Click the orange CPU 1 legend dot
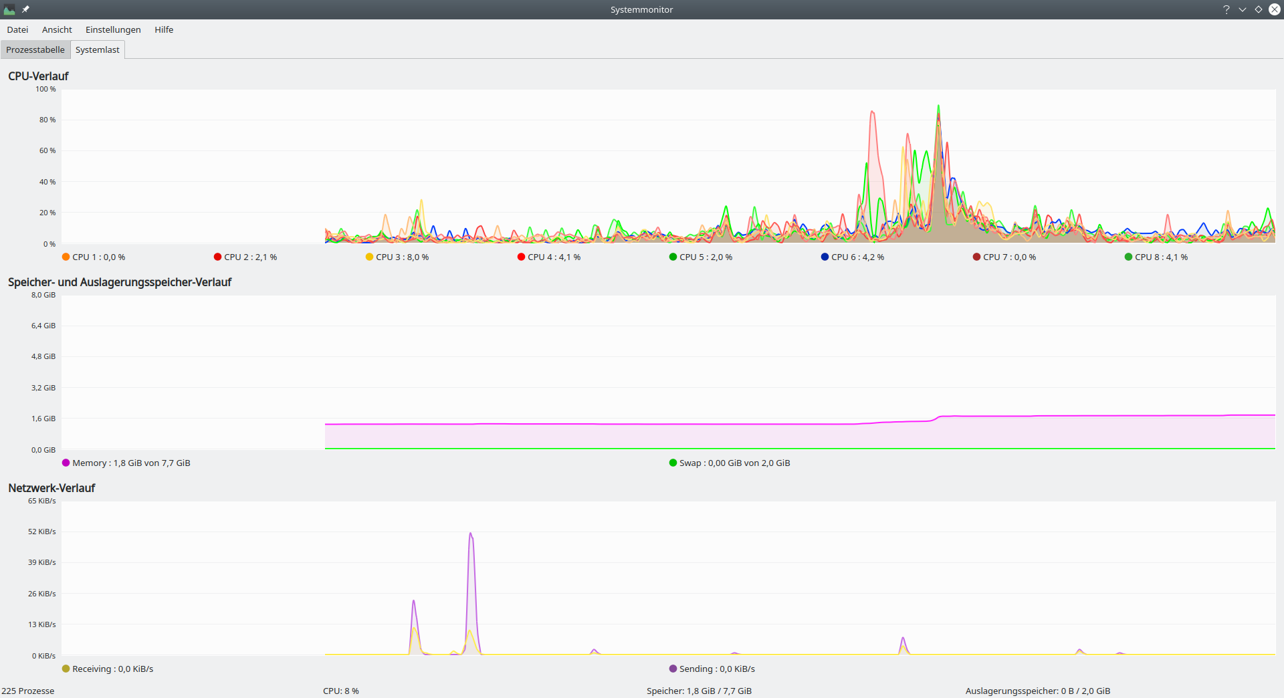The height and width of the screenshot is (698, 1284). (65, 257)
